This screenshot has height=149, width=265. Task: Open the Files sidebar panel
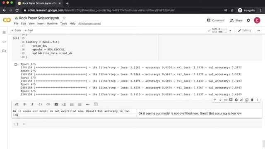(4, 50)
